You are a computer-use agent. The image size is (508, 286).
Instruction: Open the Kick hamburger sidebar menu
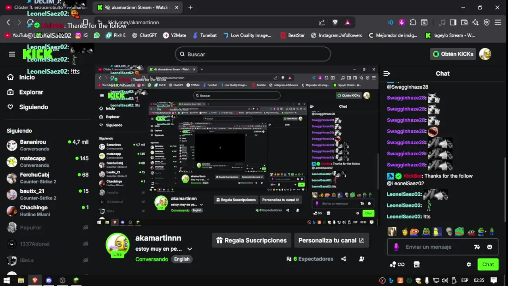click(12, 54)
